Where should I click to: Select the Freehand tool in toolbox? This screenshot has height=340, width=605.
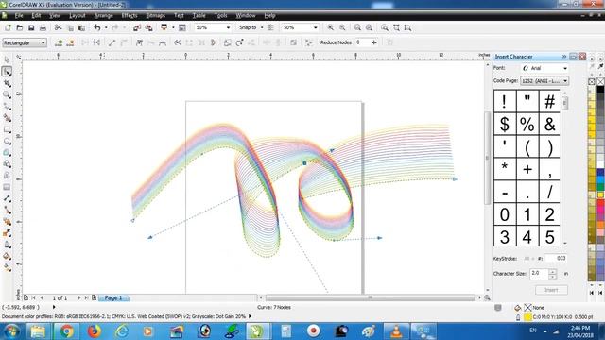tap(7, 106)
